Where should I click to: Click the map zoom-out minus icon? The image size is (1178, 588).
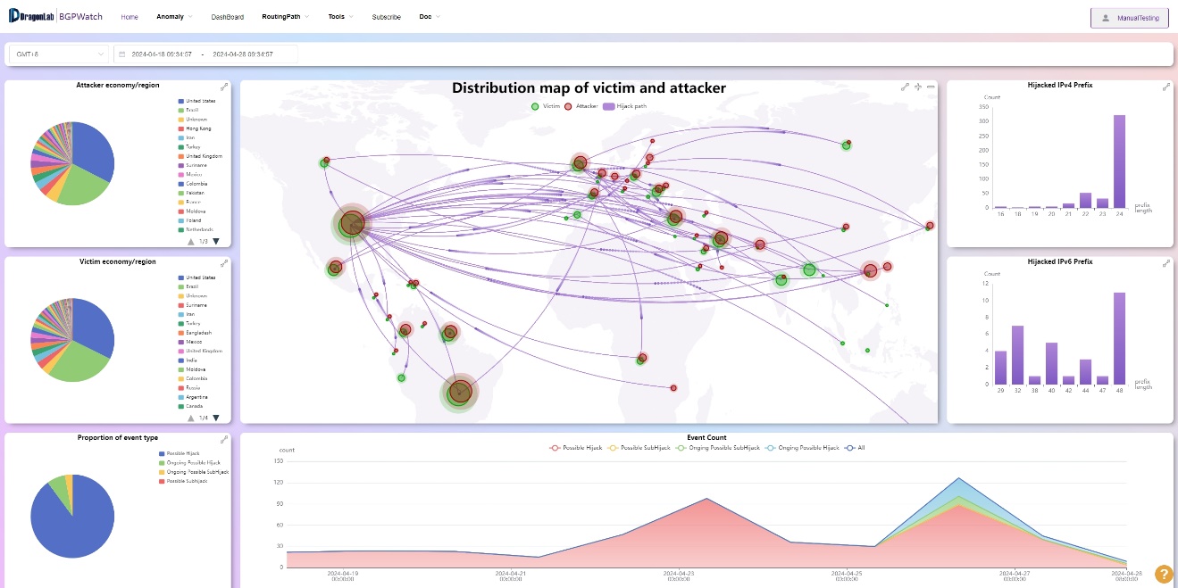pos(931,87)
